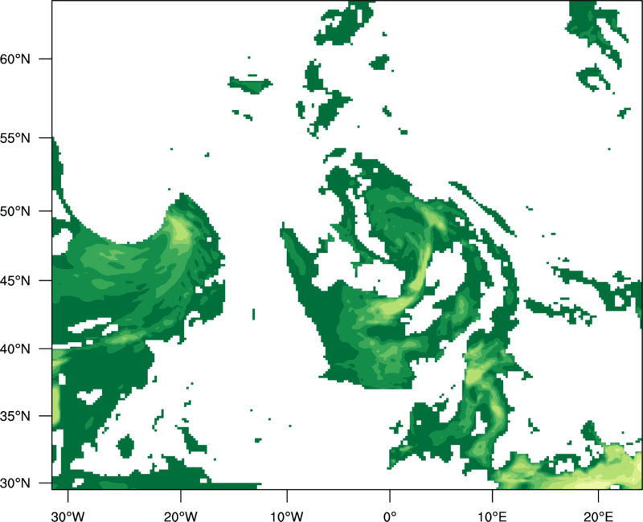Click the 40°N latitude label
This screenshot has height=522, width=643.
click(15, 349)
